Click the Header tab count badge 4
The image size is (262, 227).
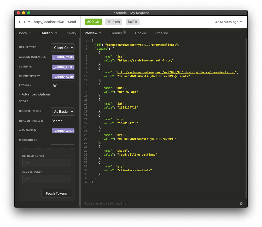pyautogui.click(x=125, y=32)
